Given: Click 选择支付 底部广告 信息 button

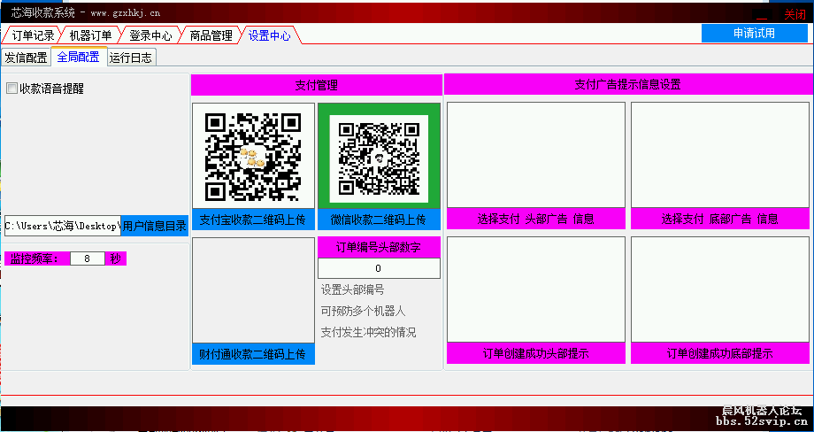Looking at the screenshot, I should pos(720,219).
